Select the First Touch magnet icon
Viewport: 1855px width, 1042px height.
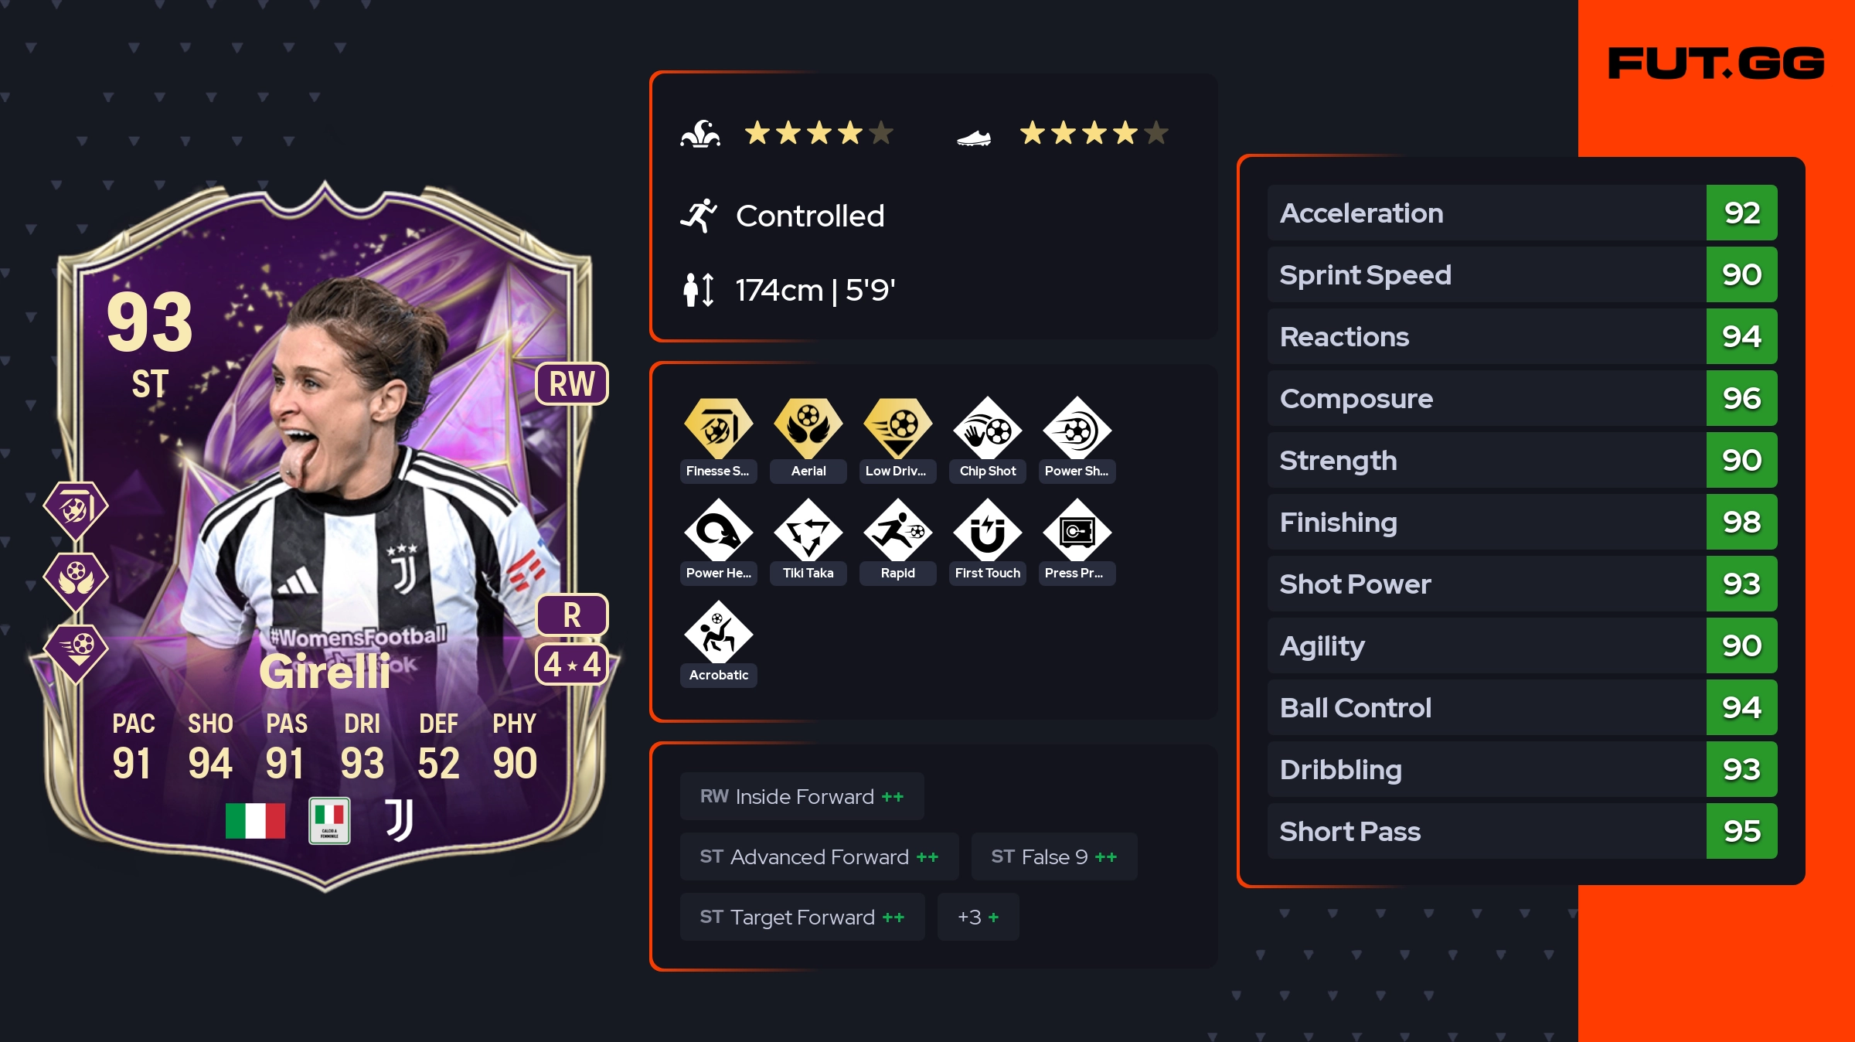[988, 530]
